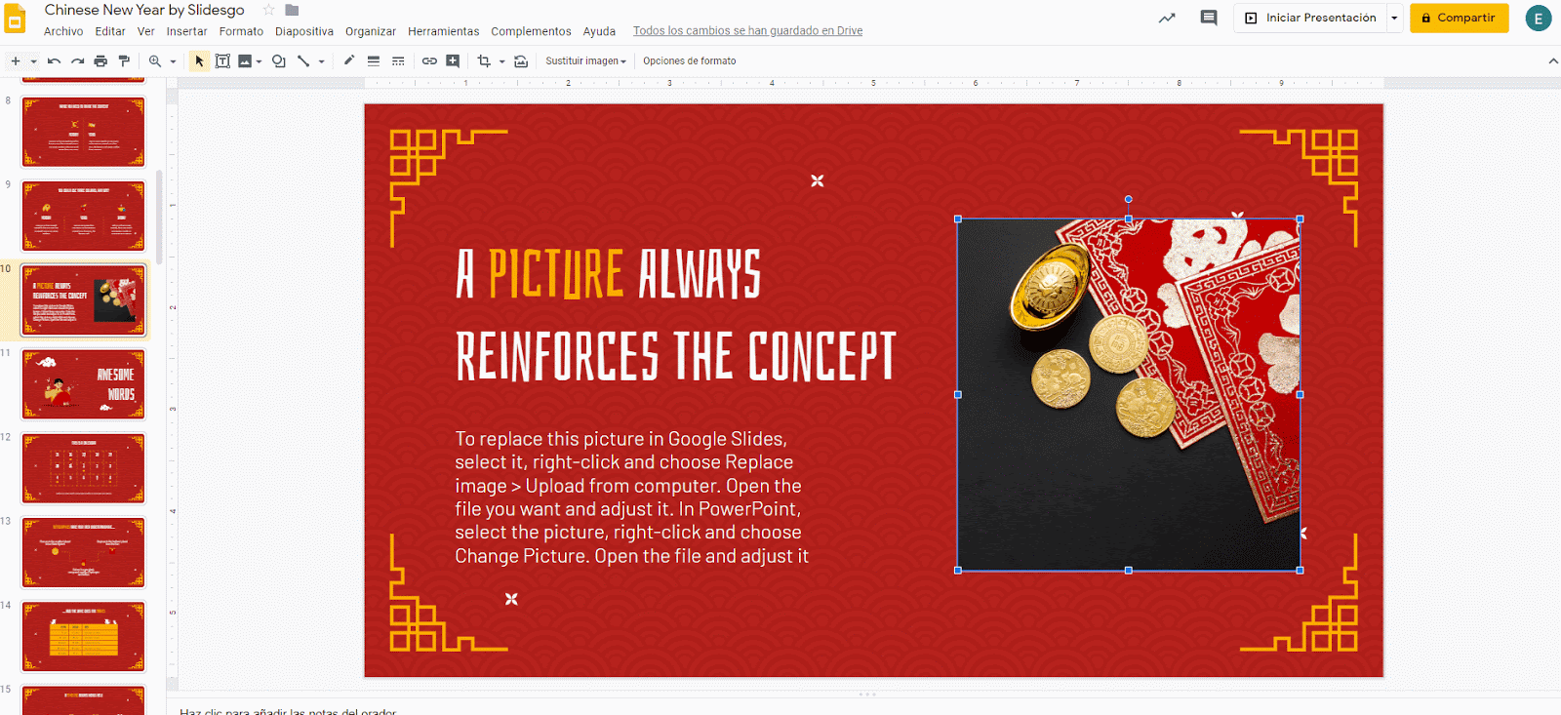
Task: Click the insert image icon
Action: [245, 60]
